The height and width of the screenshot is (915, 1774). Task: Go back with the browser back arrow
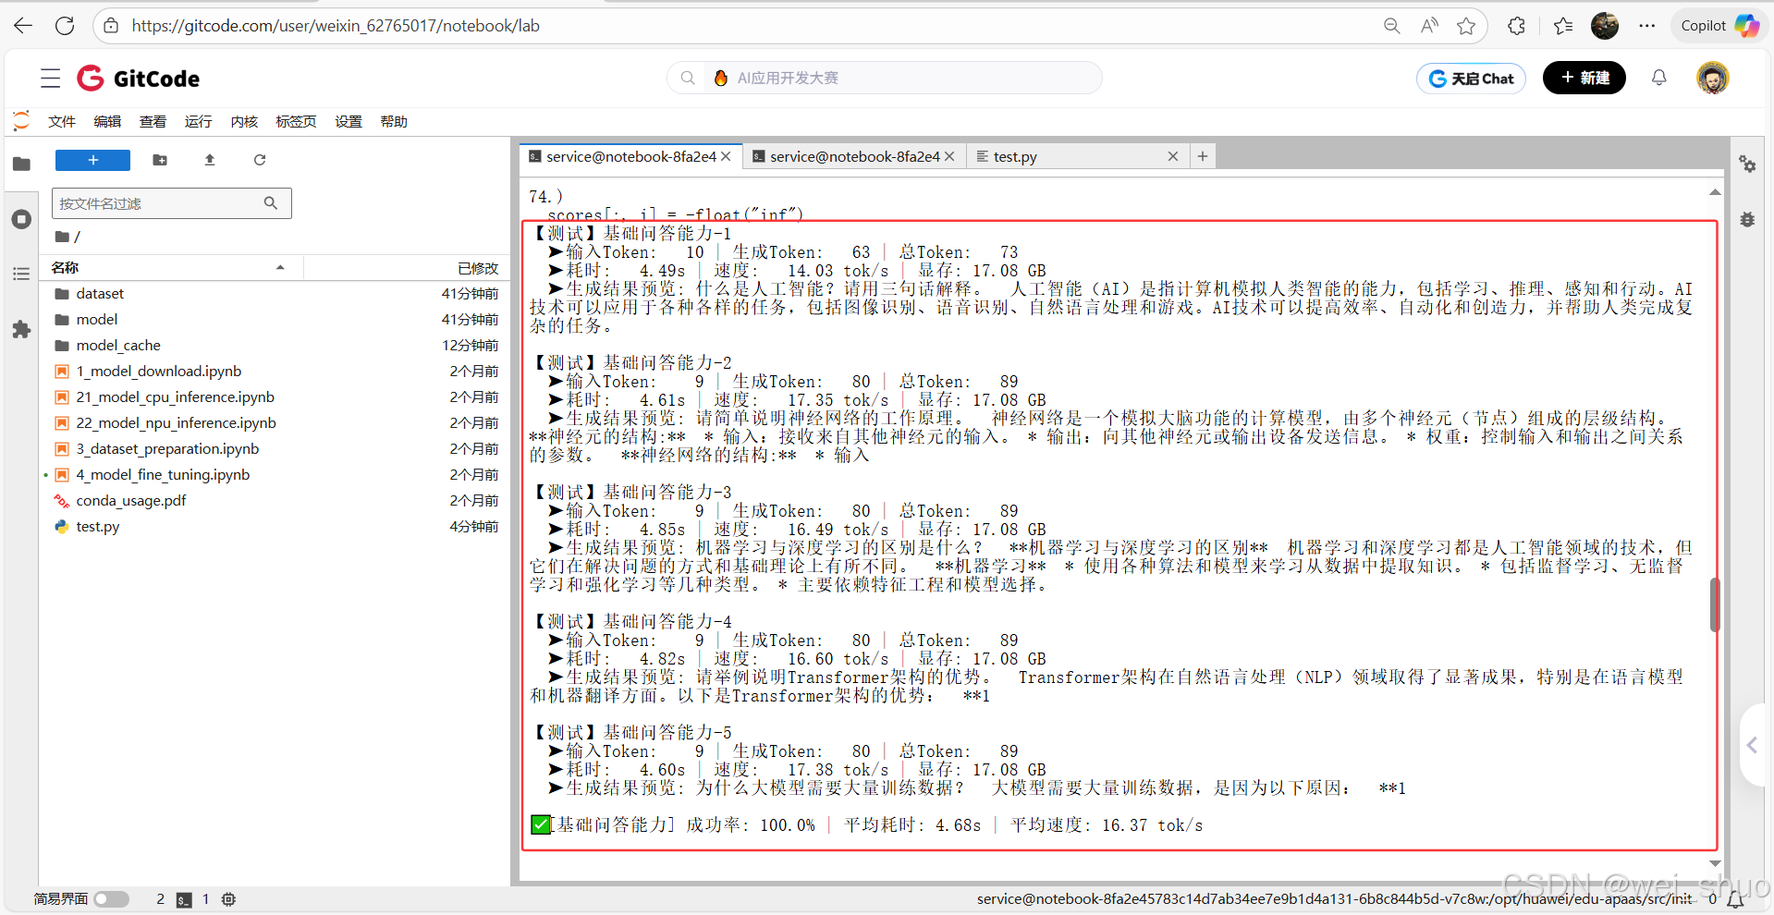pos(23,26)
